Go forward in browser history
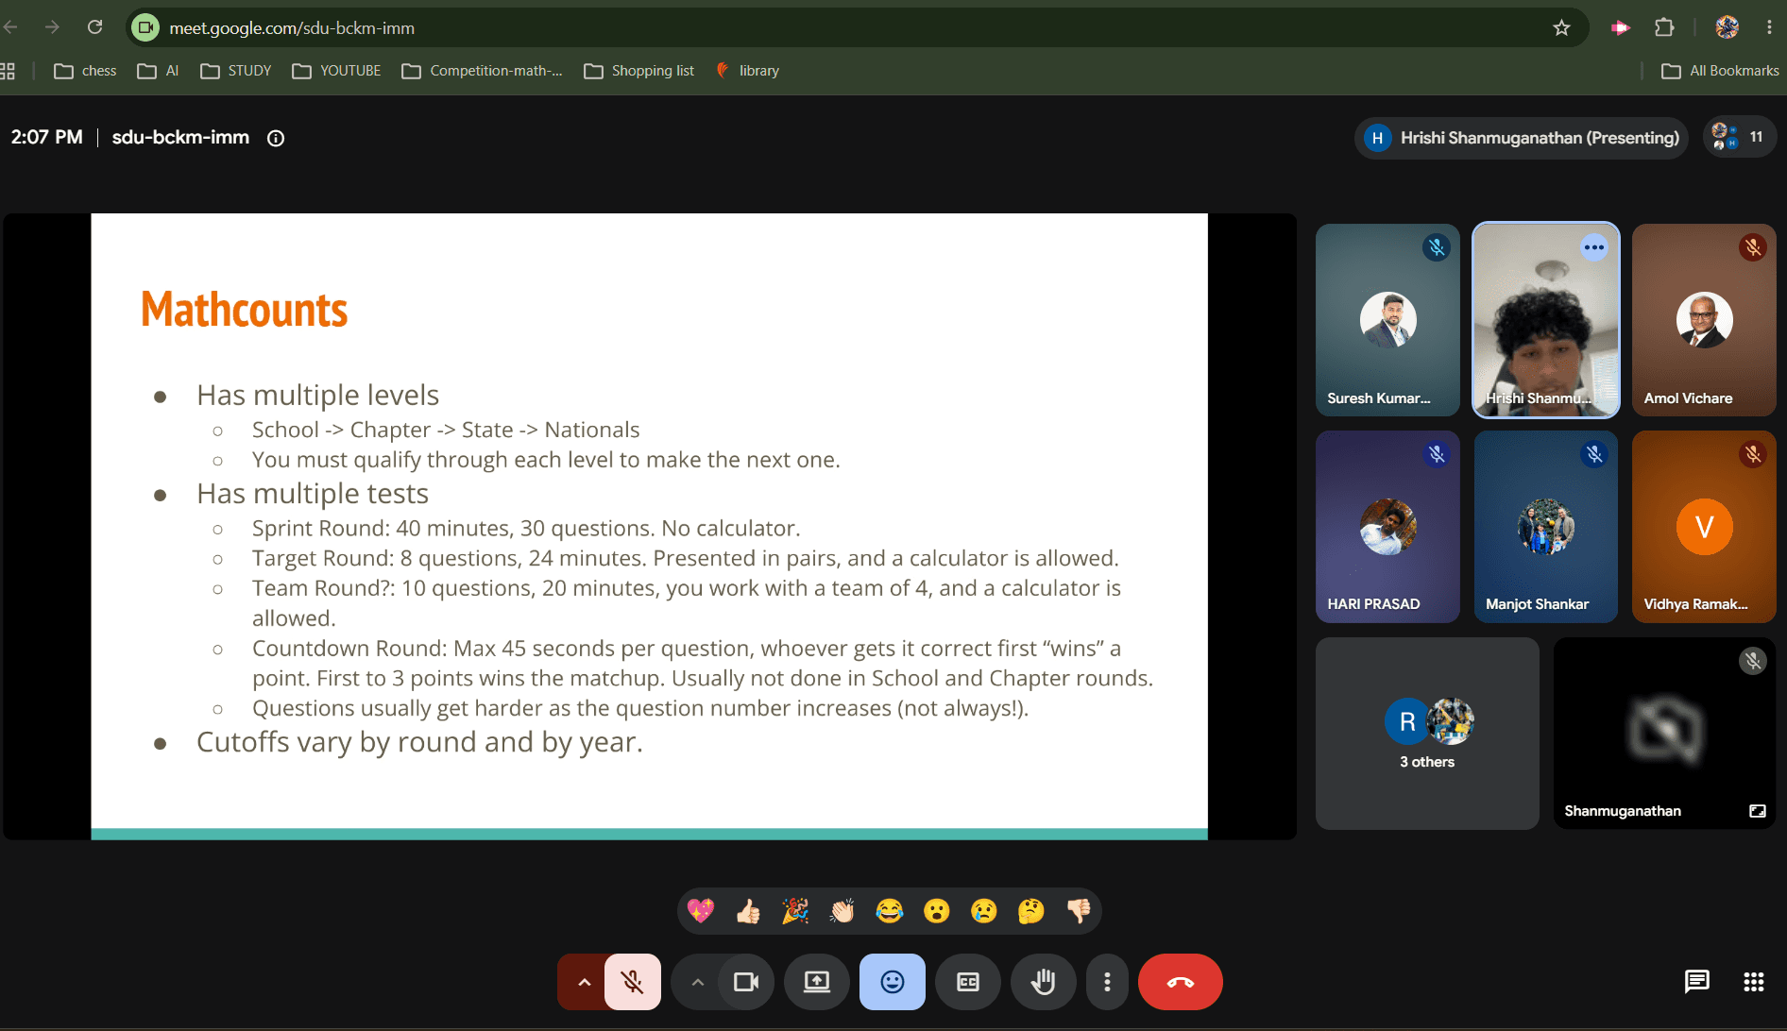Viewport: 1787px width, 1031px height. pyautogui.click(x=52, y=27)
